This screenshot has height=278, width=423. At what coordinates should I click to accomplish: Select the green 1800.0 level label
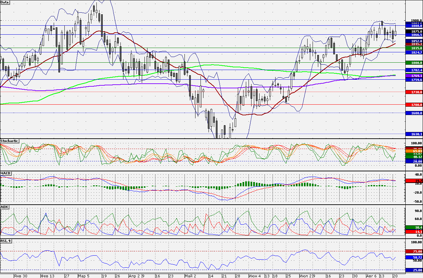click(414, 63)
